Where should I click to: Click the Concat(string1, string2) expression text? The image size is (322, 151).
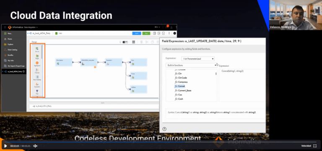coord(232,71)
